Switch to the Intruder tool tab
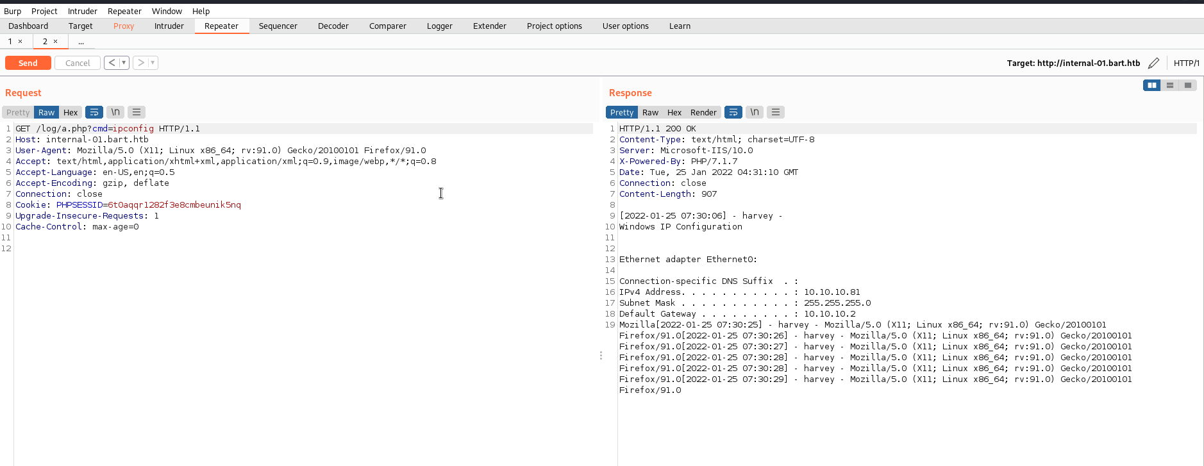Image resolution: width=1204 pixels, height=466 pixels. [x=169, y=26]
